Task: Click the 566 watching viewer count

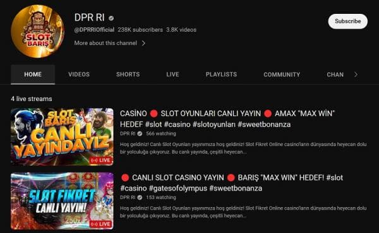Action: click(x=161, y=134)
